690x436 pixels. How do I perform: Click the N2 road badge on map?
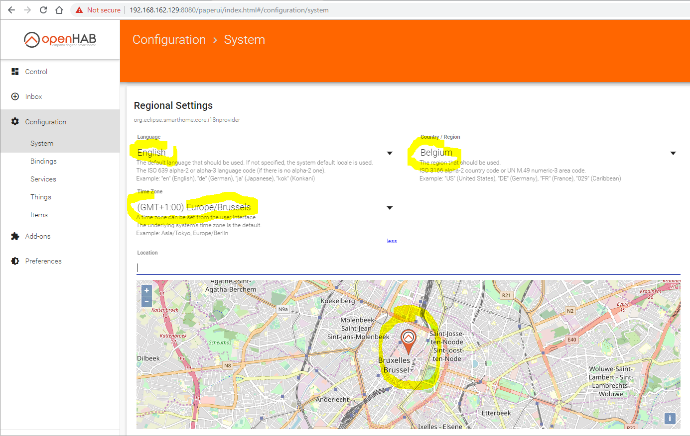click(x=570, y=311)
